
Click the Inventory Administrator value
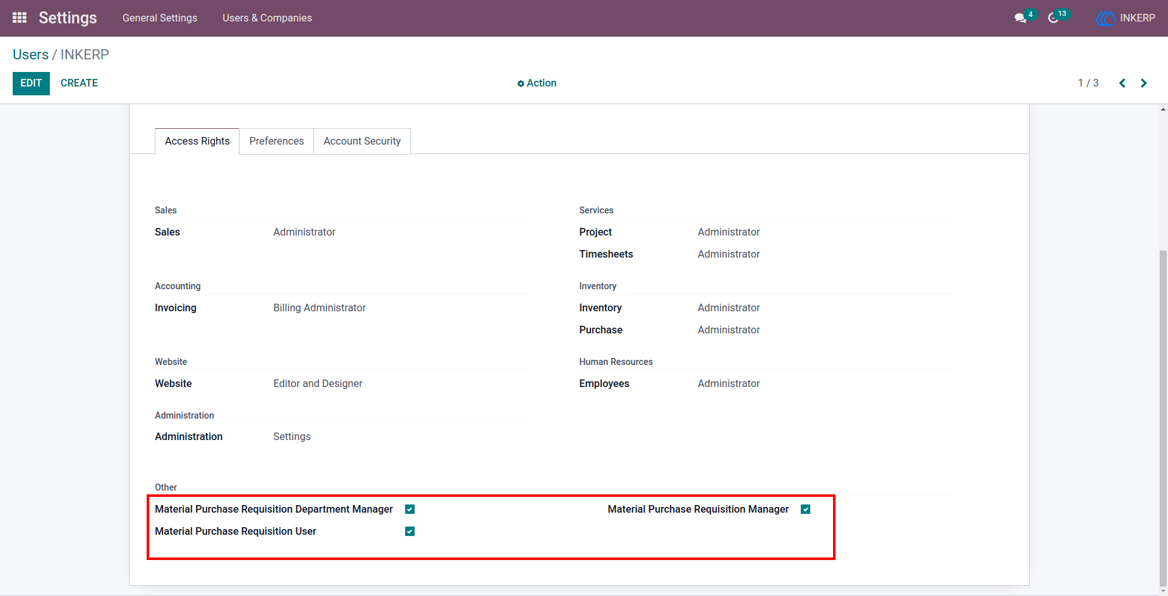point(729,308)
